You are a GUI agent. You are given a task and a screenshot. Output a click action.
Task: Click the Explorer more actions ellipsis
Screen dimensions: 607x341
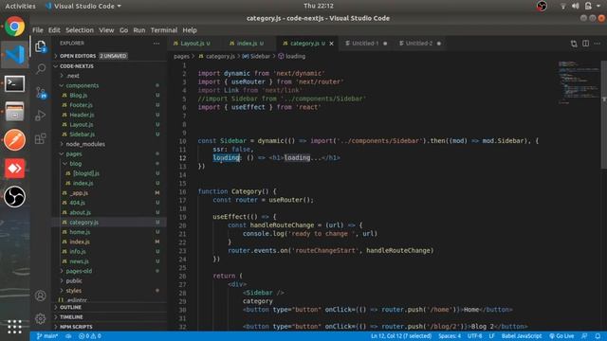click(x=156, y=44)
